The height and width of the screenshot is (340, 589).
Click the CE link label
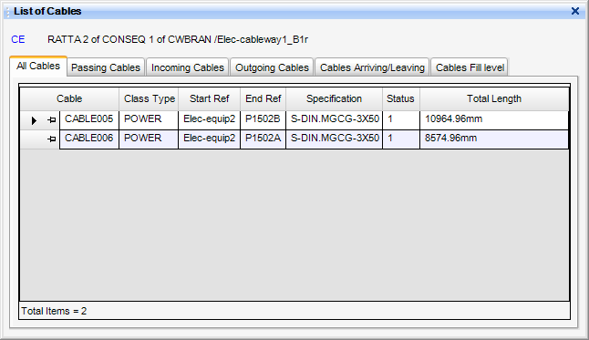(x=18, y=39)
